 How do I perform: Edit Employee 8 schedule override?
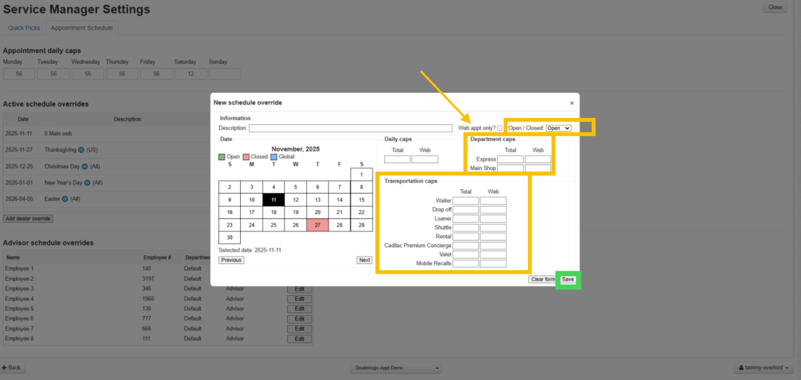tap(300, 339)
